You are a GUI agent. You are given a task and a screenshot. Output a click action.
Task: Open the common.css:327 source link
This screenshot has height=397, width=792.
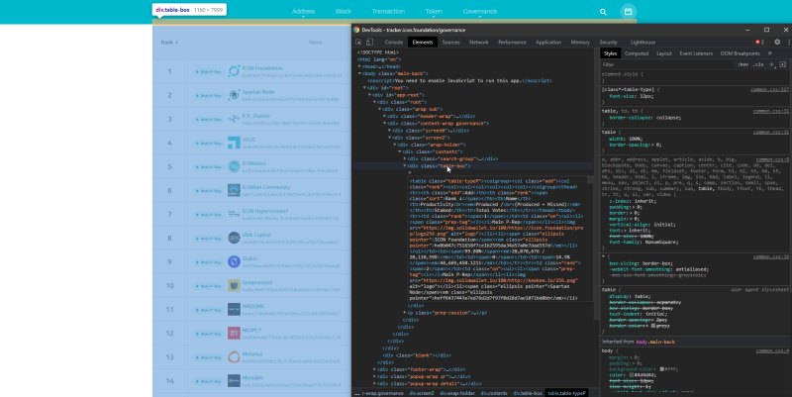769,89
